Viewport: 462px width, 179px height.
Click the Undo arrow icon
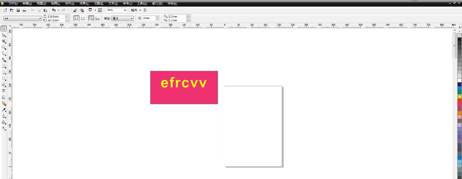pyautogui.click(x=54, y=10)
